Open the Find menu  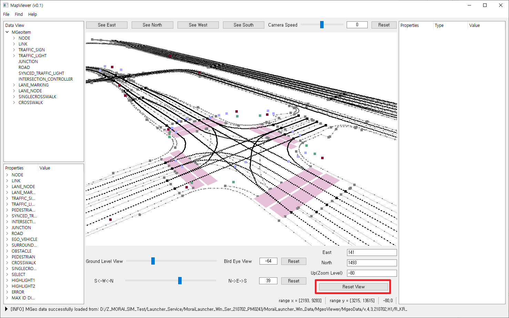19,14
